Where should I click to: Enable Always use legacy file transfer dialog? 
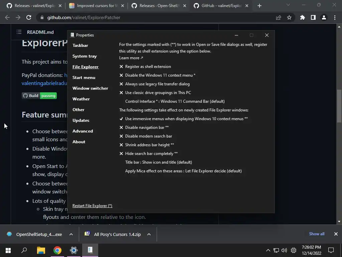(x=155, y=84)
